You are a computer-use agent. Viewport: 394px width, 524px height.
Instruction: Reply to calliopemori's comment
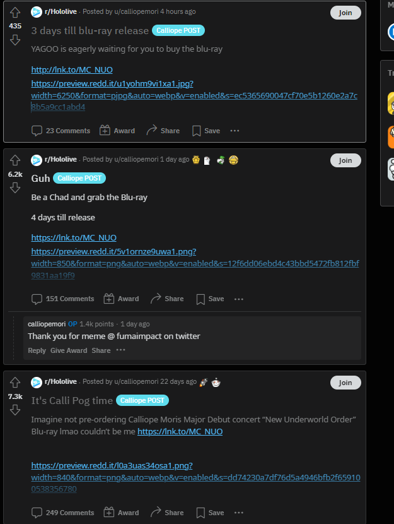37,350
